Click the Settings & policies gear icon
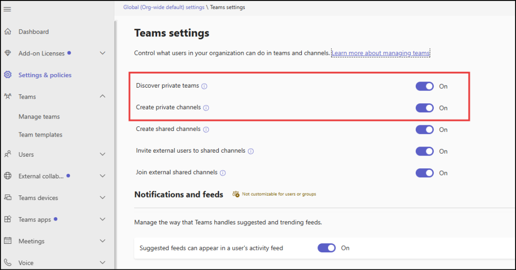 click(8, 75)
